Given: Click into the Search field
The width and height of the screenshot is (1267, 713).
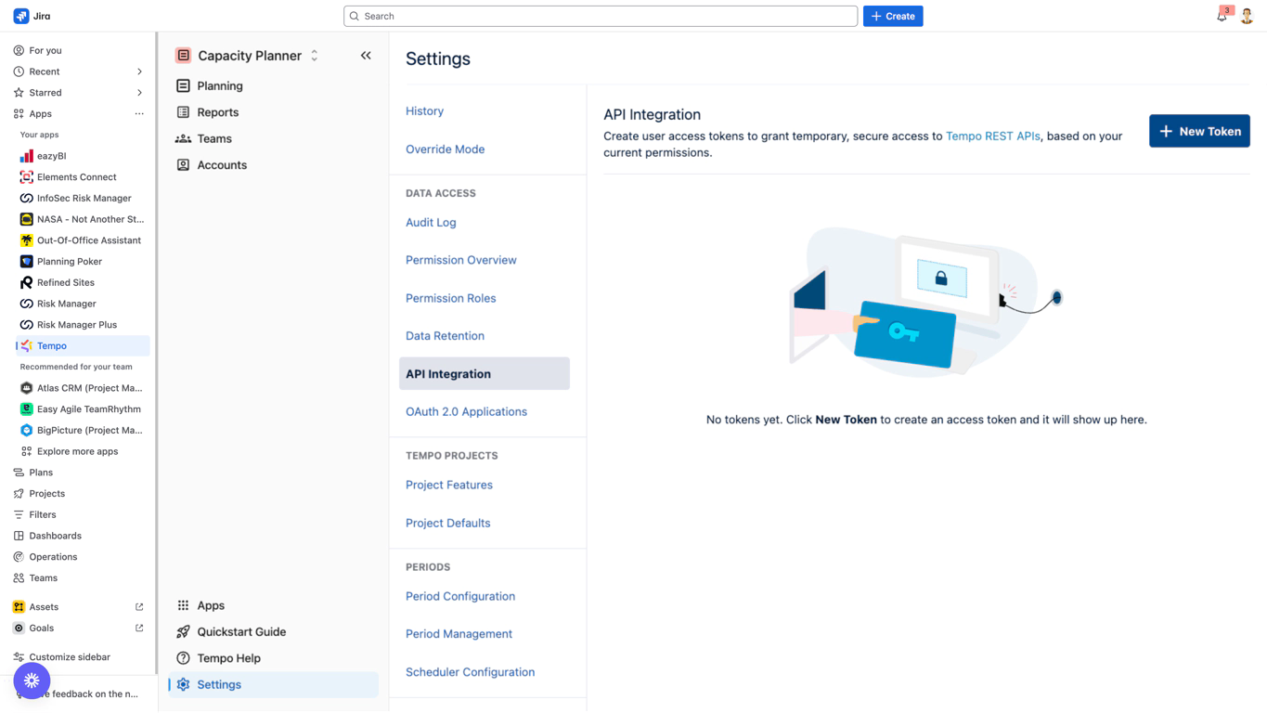Looking at the screenshot, I should click(601, 16).
